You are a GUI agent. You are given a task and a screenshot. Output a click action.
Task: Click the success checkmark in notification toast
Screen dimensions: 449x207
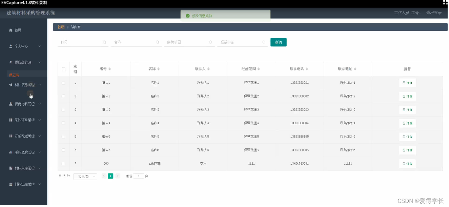tap(187, 16)
